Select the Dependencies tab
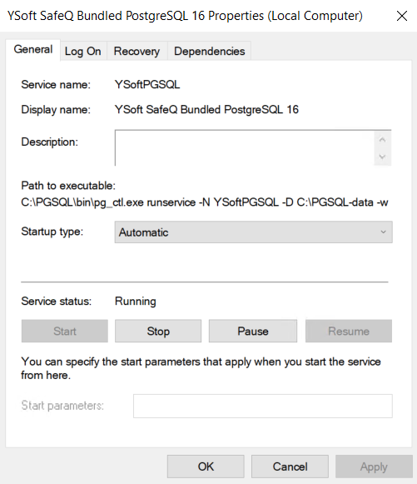Viewport: 417px width, 484px height. tap(210, 51)
